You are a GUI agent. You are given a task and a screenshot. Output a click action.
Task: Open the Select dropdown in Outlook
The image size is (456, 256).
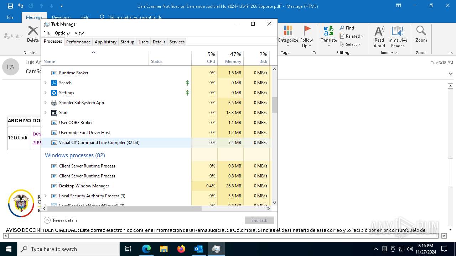(x=351, y=44)
